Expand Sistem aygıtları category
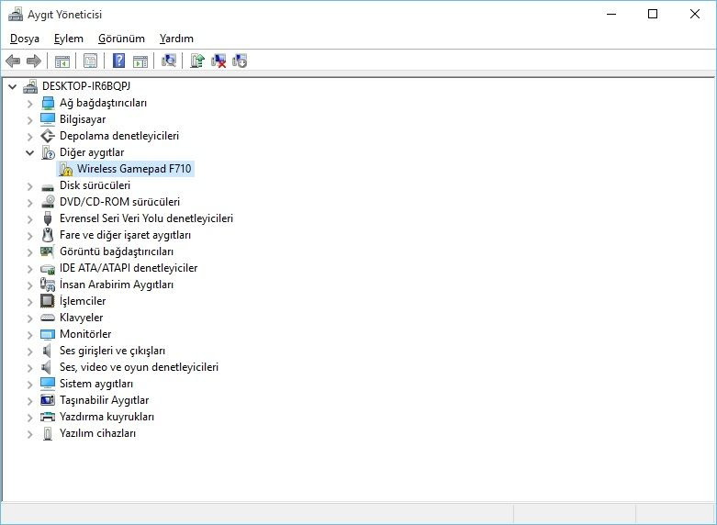 point(29,384)
